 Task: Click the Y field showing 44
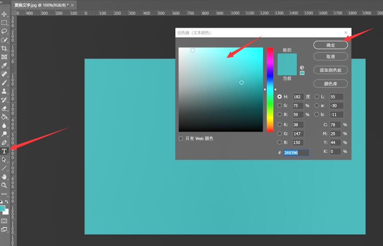coord(335,143)
